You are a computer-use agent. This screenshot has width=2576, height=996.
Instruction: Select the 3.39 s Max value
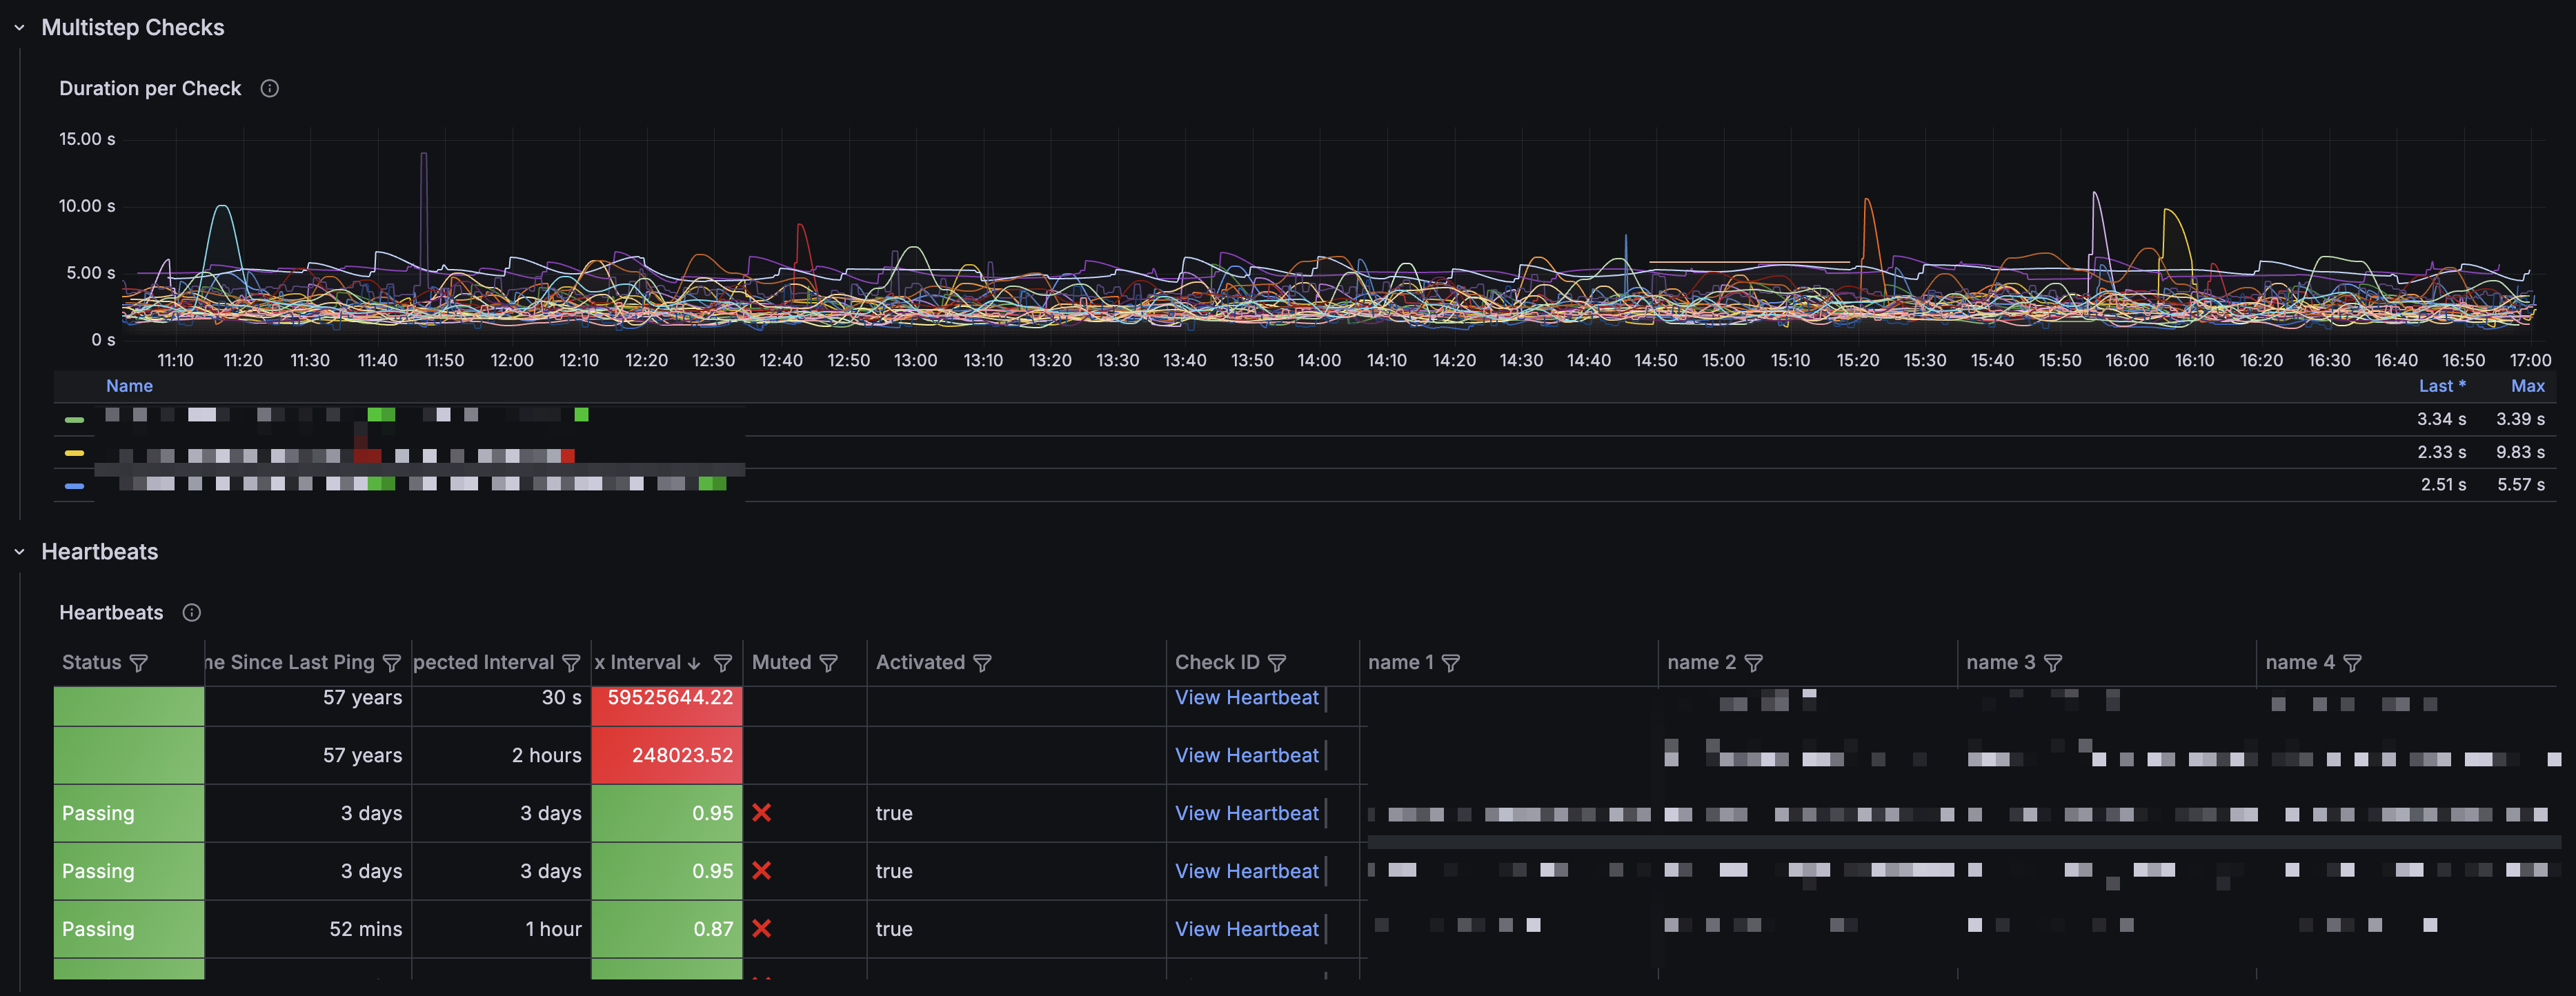coord(2521,420)
